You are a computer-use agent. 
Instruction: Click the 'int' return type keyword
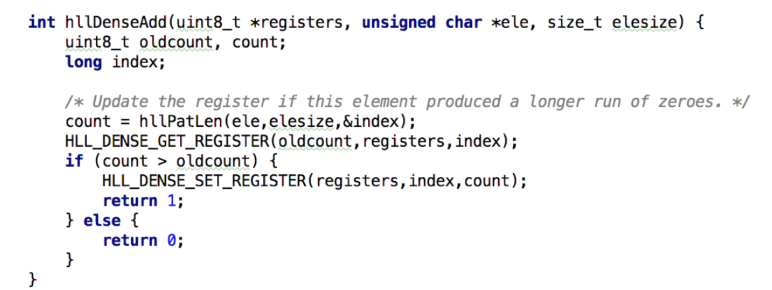[41, 23]
